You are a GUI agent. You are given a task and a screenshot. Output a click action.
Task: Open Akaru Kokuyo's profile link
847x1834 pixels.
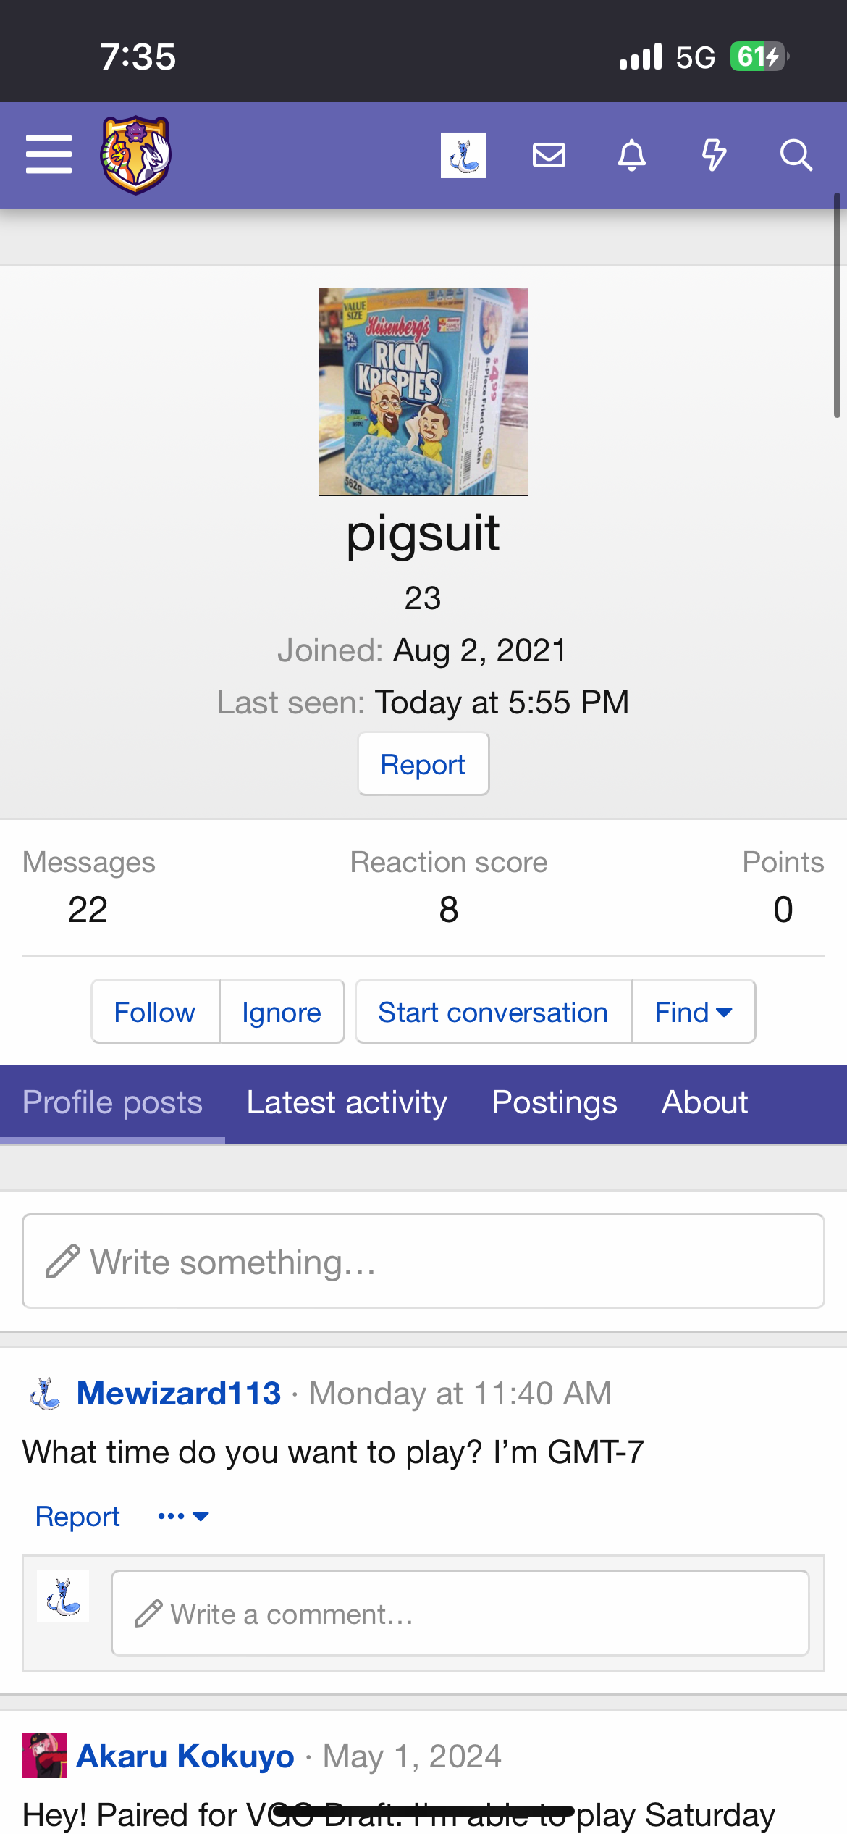[185, 1756]
